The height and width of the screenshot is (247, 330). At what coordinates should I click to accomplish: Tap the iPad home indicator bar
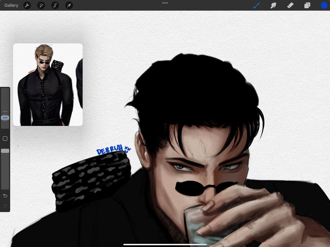point(165,244)
